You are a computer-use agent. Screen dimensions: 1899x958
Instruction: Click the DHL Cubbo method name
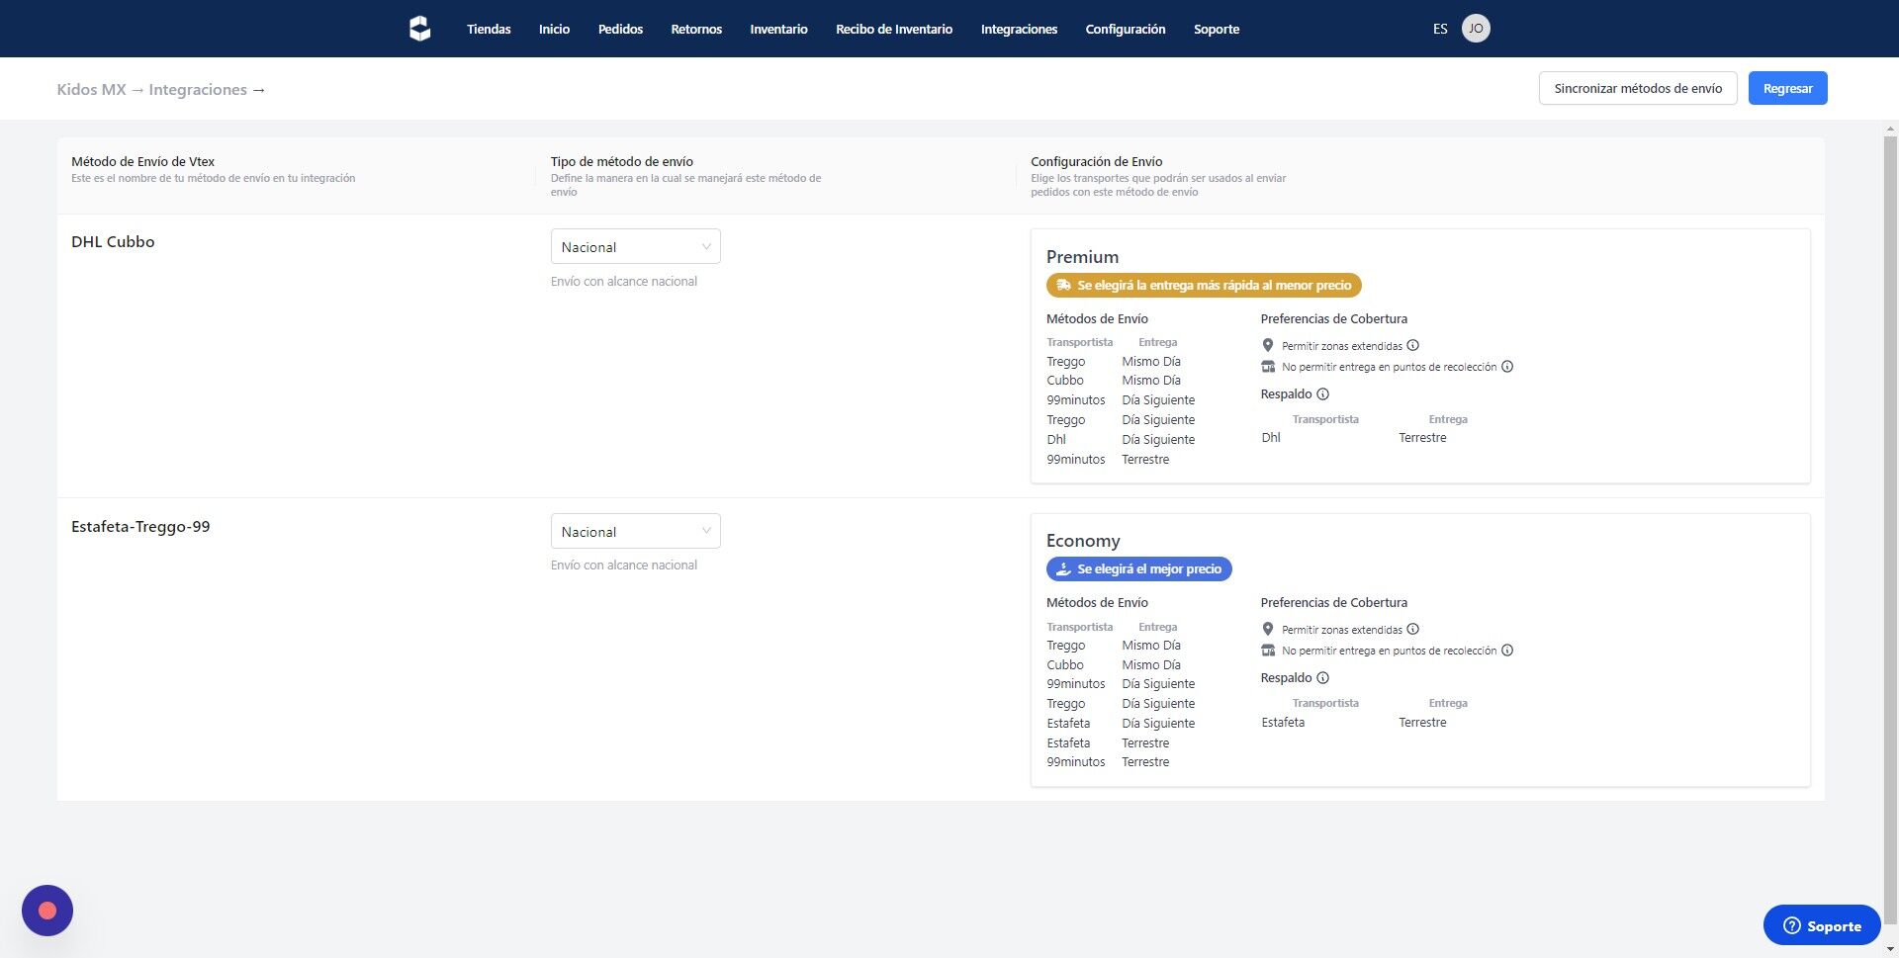113,242
